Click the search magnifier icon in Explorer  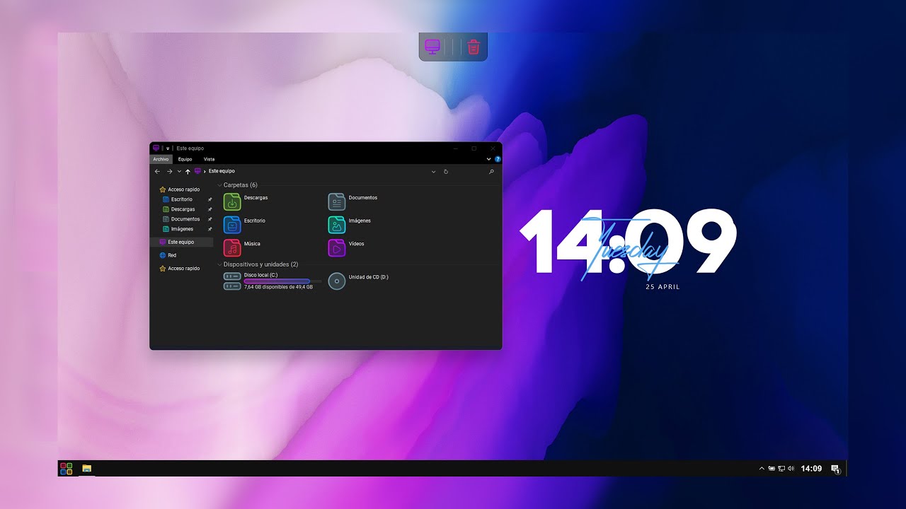click(x=491, y=172)
